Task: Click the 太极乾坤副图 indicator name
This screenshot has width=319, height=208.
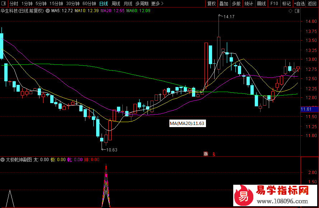Action: coord(19,160)
